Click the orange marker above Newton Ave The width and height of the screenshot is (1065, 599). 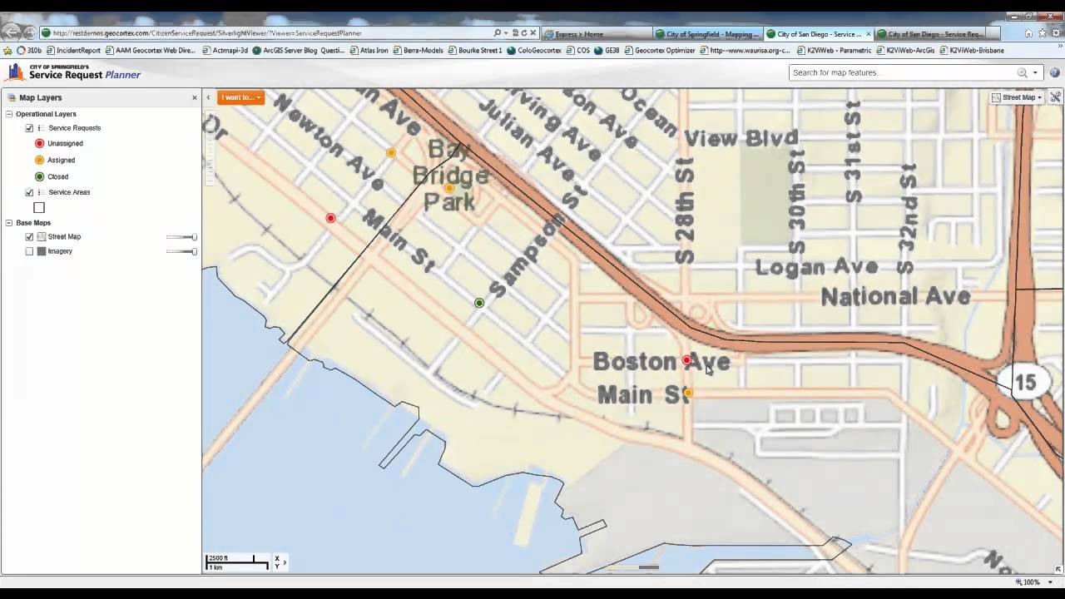(x=391, y=152)
